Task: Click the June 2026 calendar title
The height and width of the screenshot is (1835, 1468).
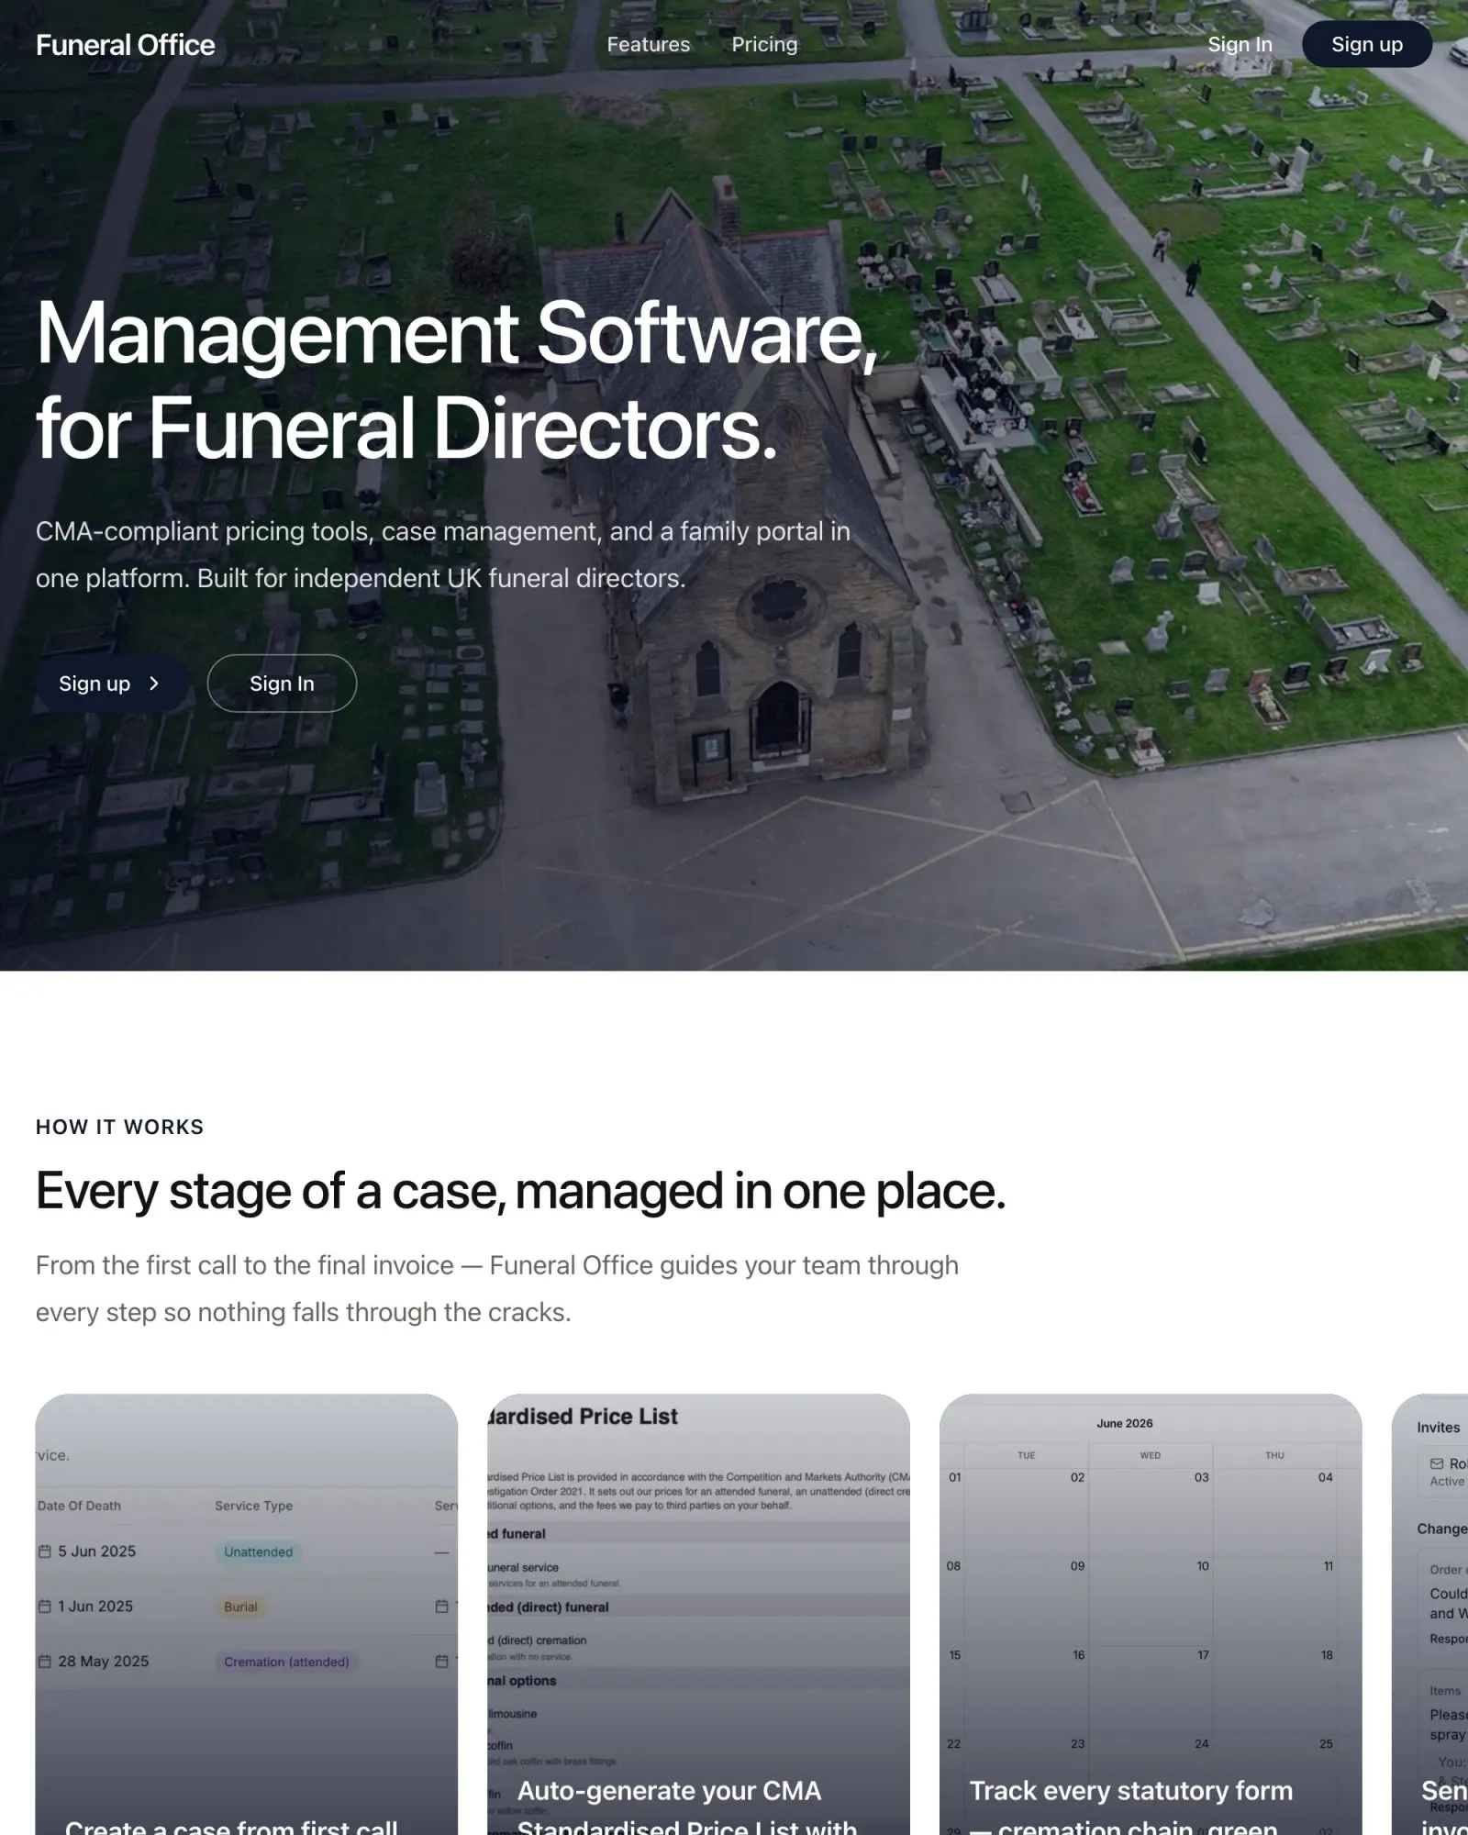Action: pyautogui.click(x=1125, y=1423)
